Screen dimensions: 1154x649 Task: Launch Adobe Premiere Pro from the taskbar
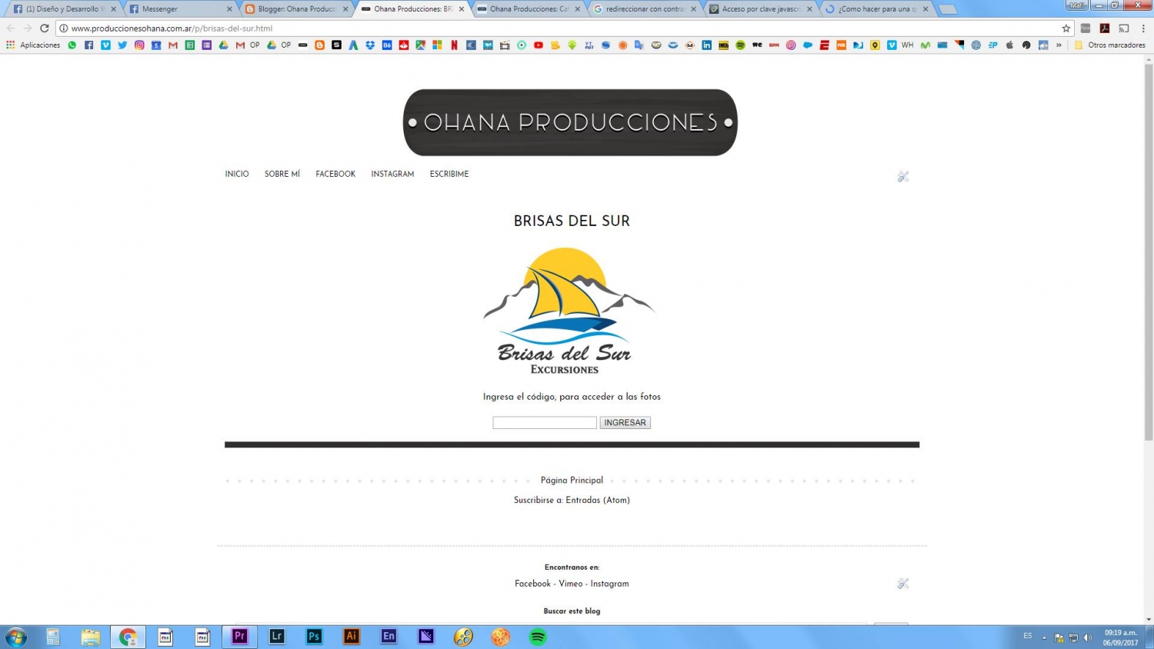click(239, 636)
